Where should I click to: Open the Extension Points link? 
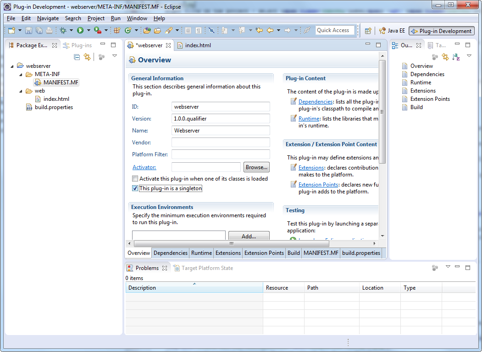(x=318, y=185)
